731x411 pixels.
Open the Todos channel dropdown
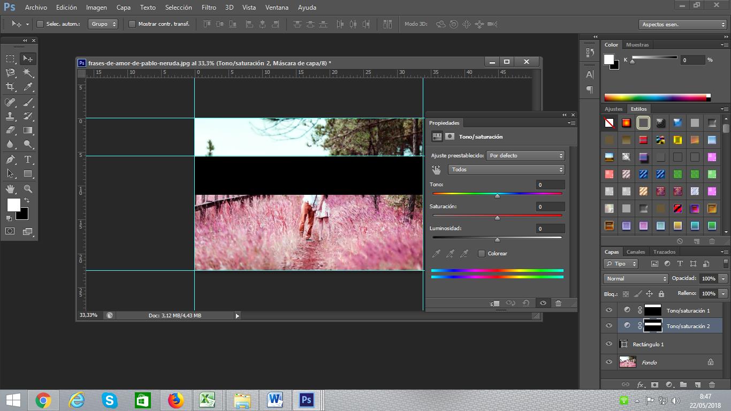pyautogui.click(x=506, y=170)
